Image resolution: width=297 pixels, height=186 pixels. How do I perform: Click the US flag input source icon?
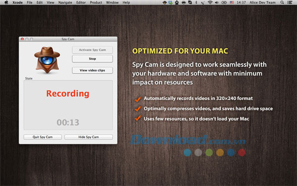(x=232, y=2)
